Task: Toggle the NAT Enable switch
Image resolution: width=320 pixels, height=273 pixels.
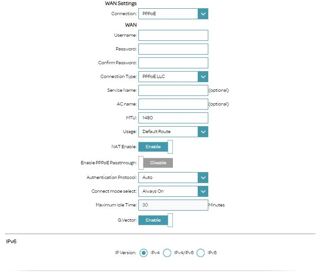Action: tap(155, 147)
